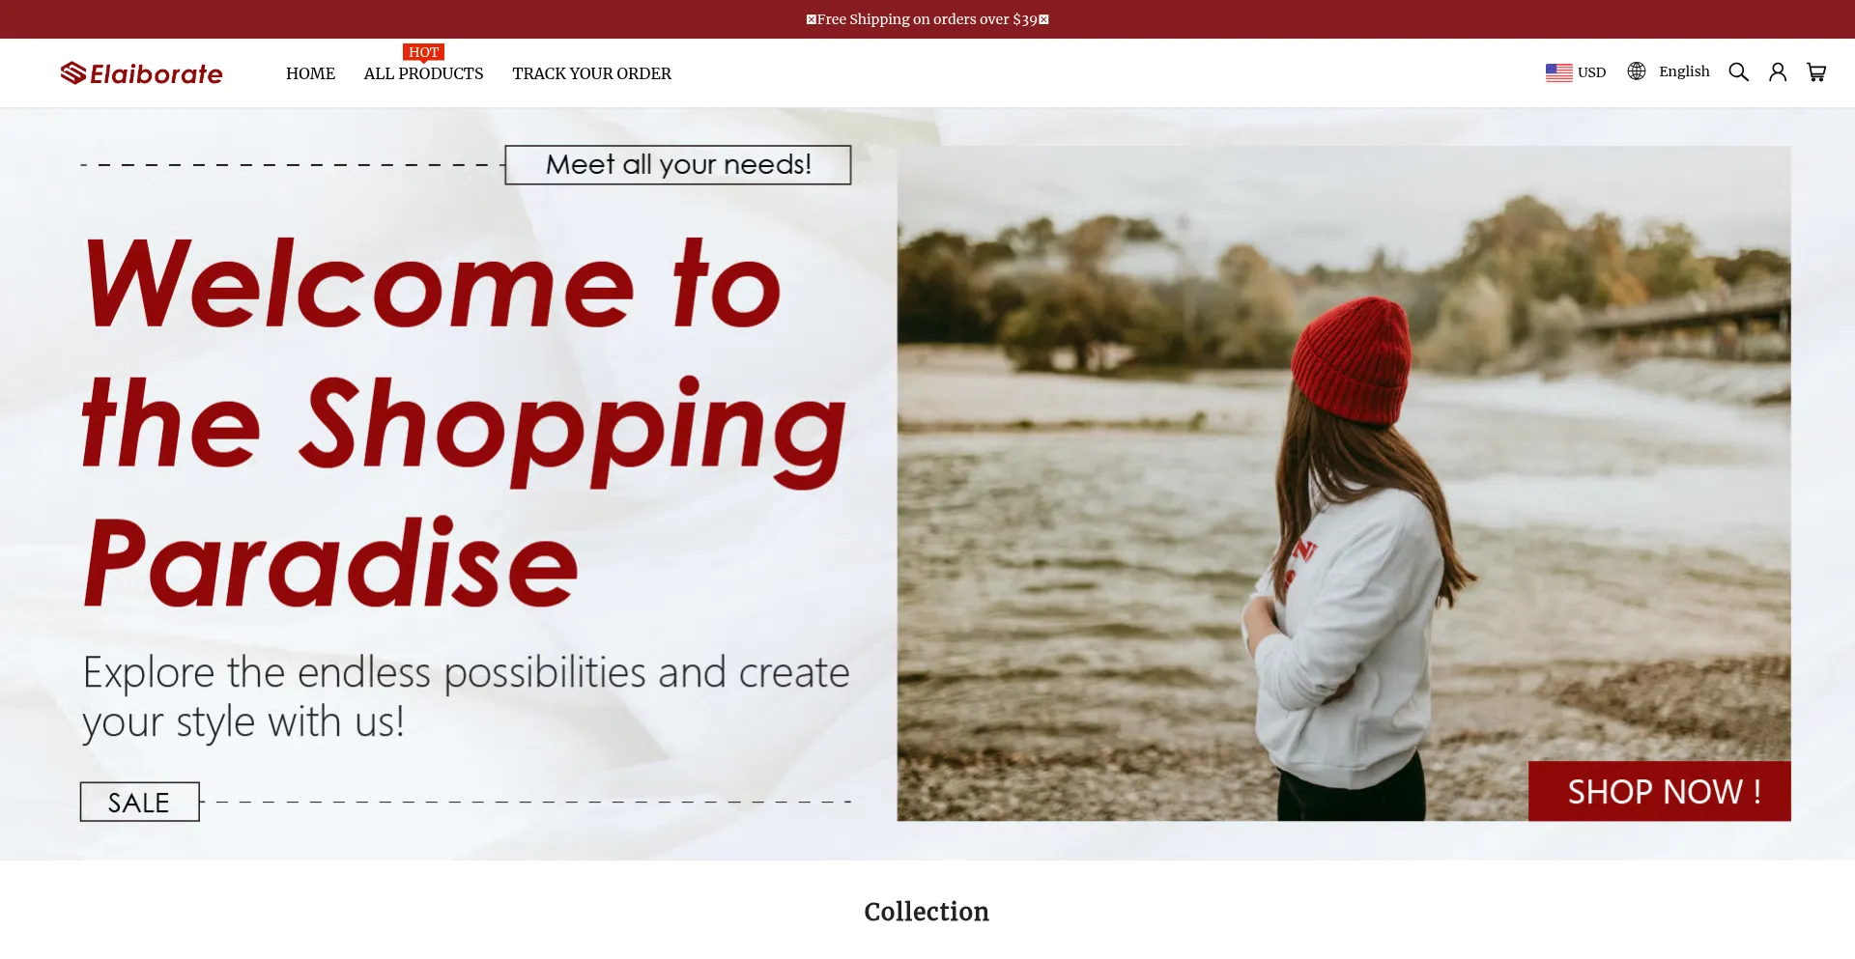Screen dimensions: 1855x959
Task: Click the SHOP NOW ! button
Action: point(1660,792)
